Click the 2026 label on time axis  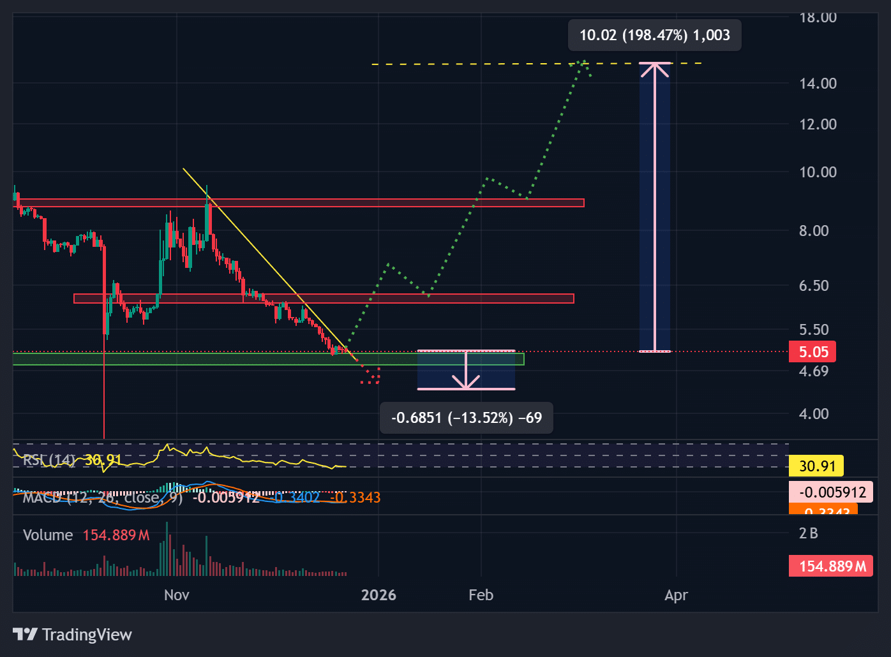click(378, 595)
